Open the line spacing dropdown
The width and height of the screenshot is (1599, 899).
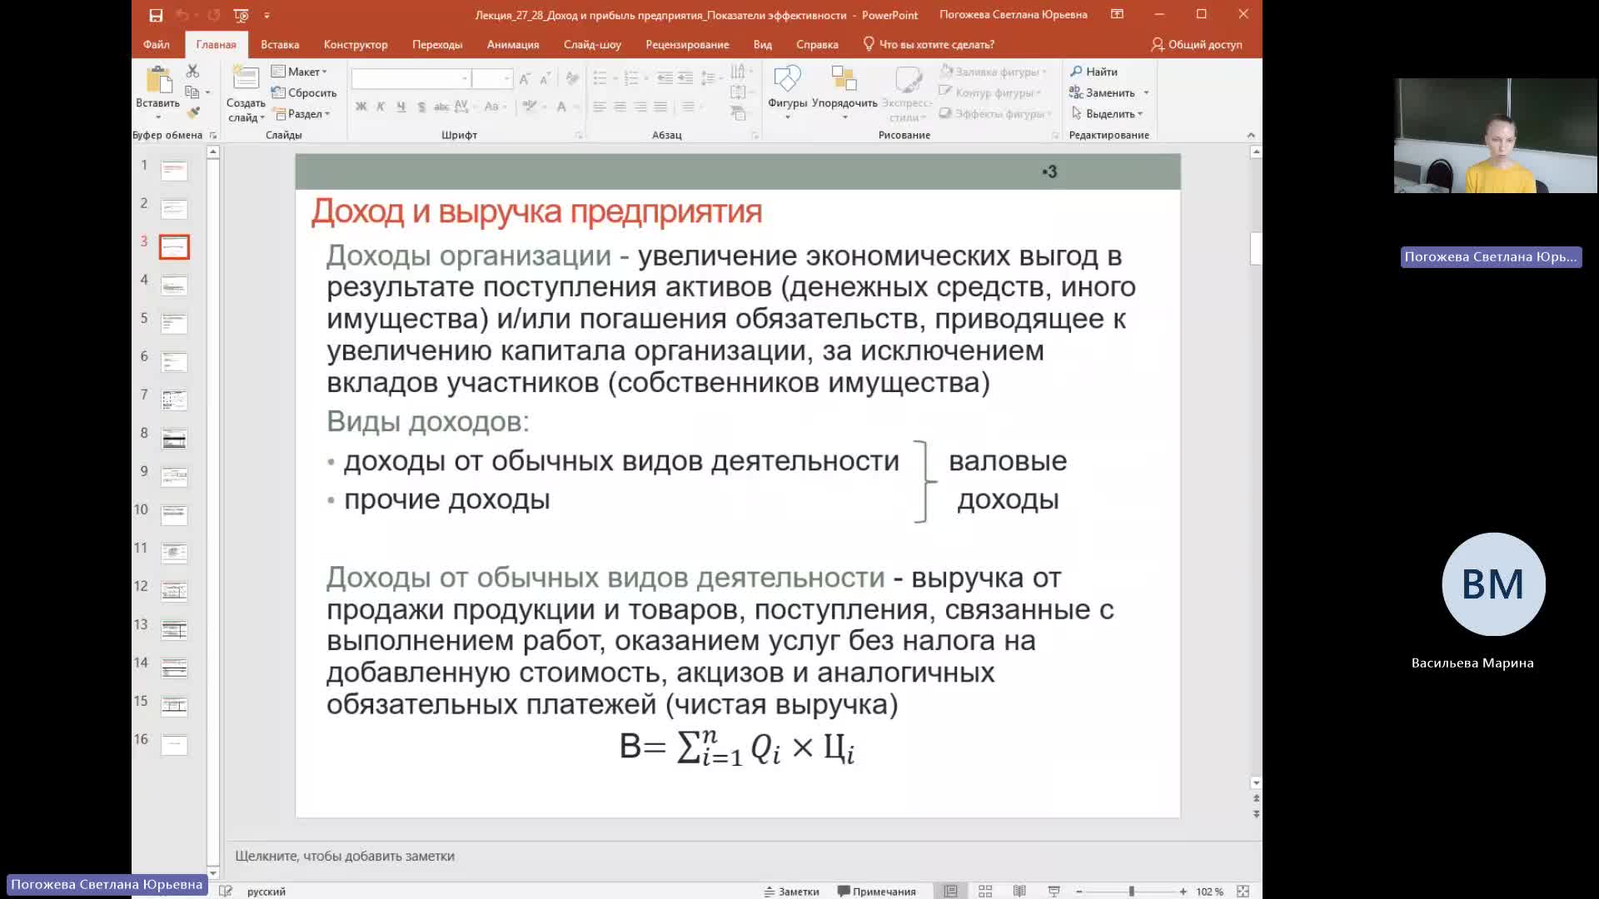pyautogui.click(x=710, y=78)
